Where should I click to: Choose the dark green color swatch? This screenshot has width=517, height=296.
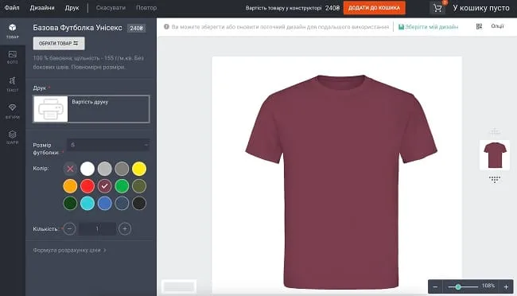[x=70, y=203]
